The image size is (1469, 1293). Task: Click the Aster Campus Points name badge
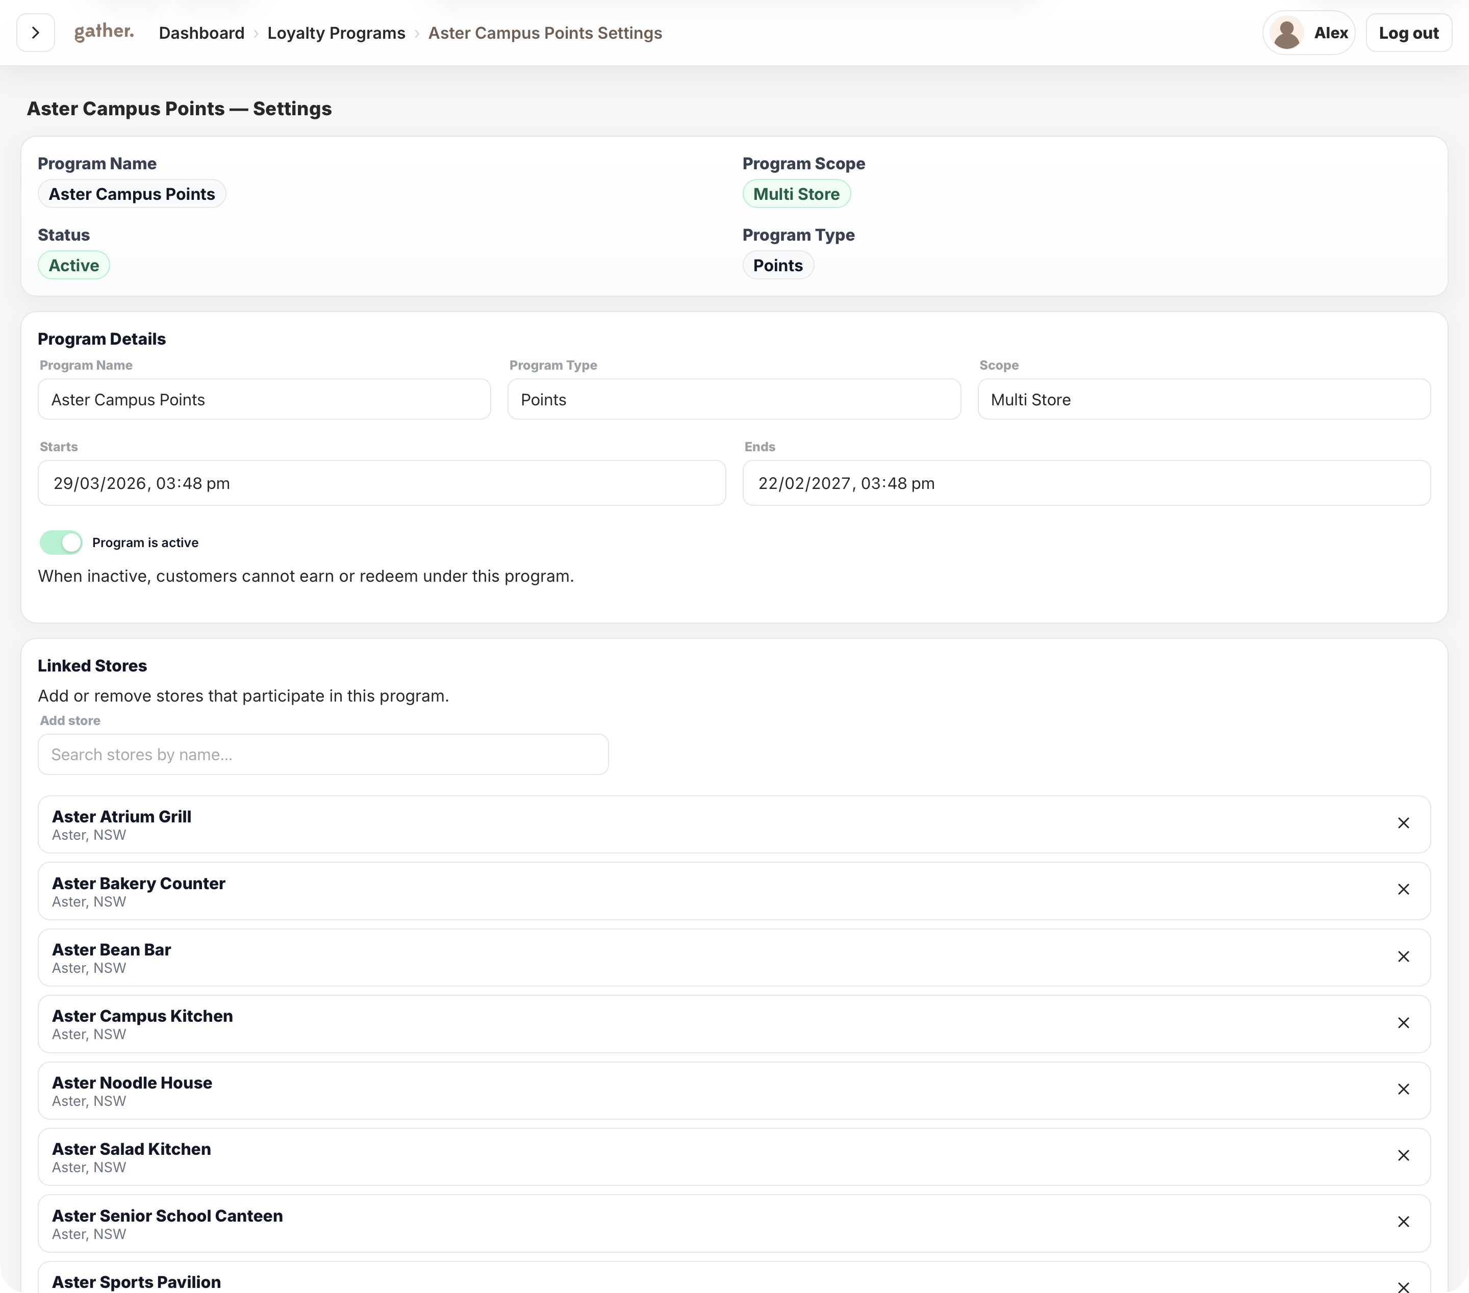coord(132,194)
